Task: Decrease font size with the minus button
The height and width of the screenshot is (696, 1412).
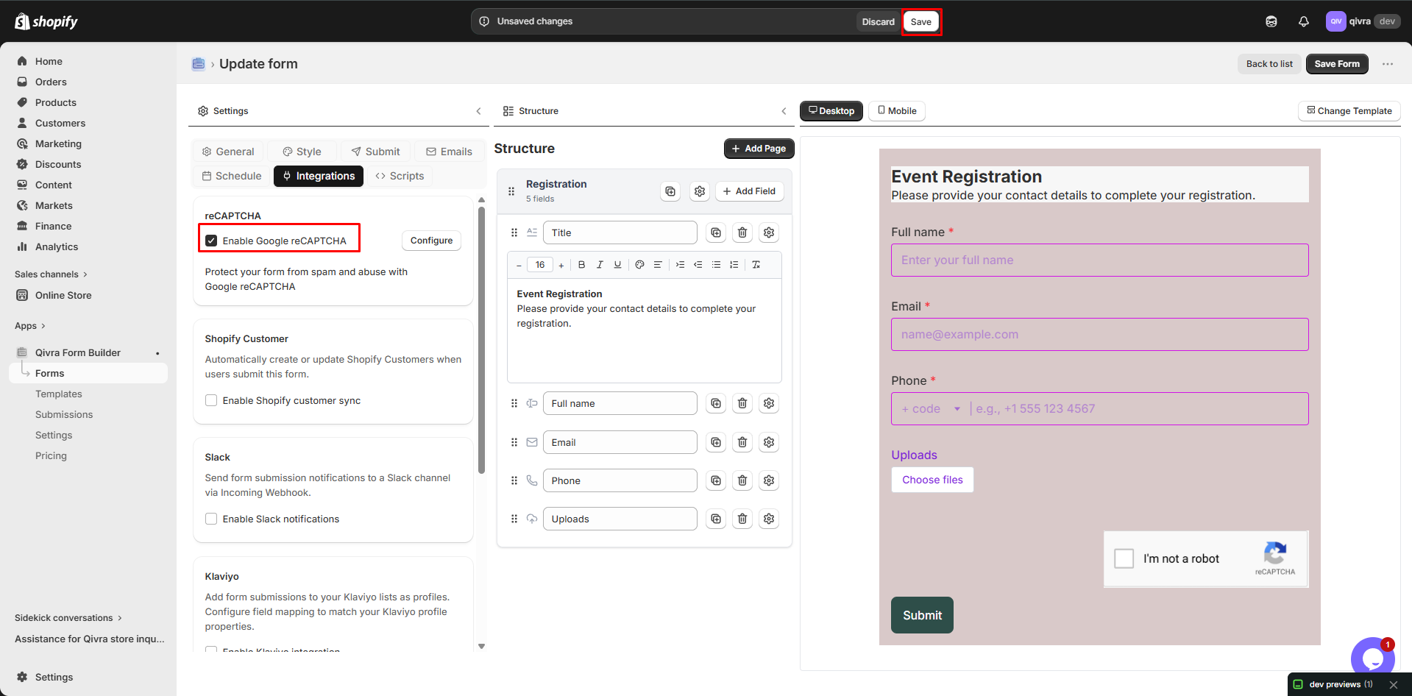Action: tap(519, 266)
